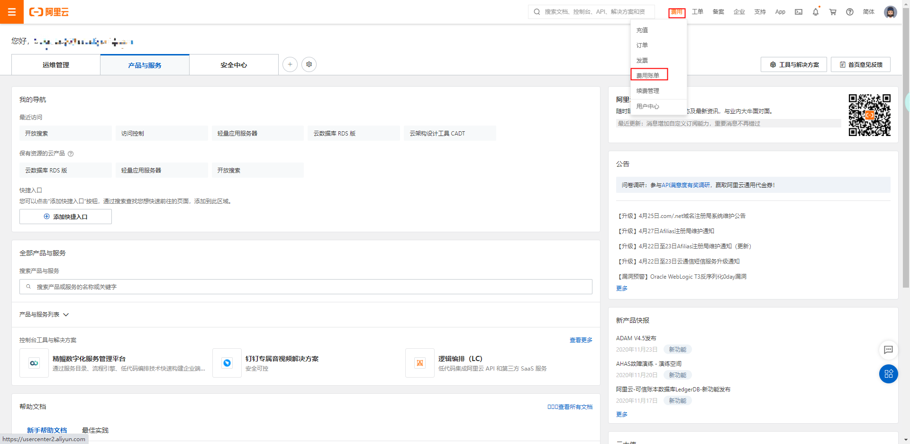The width and height of the screenshot is (910, 444).
Task: Open the 精鲲数字化服务管理平台 icon
Action: [x=34, y=363]
